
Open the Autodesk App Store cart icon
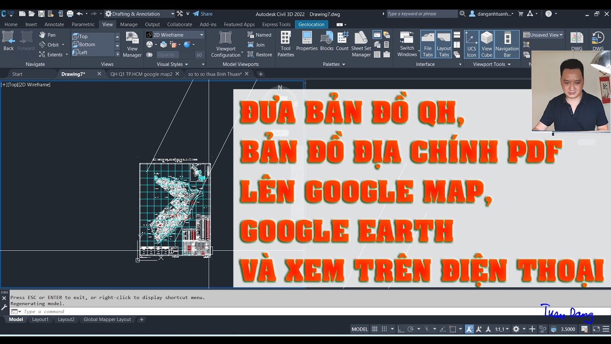coord(521,14)
